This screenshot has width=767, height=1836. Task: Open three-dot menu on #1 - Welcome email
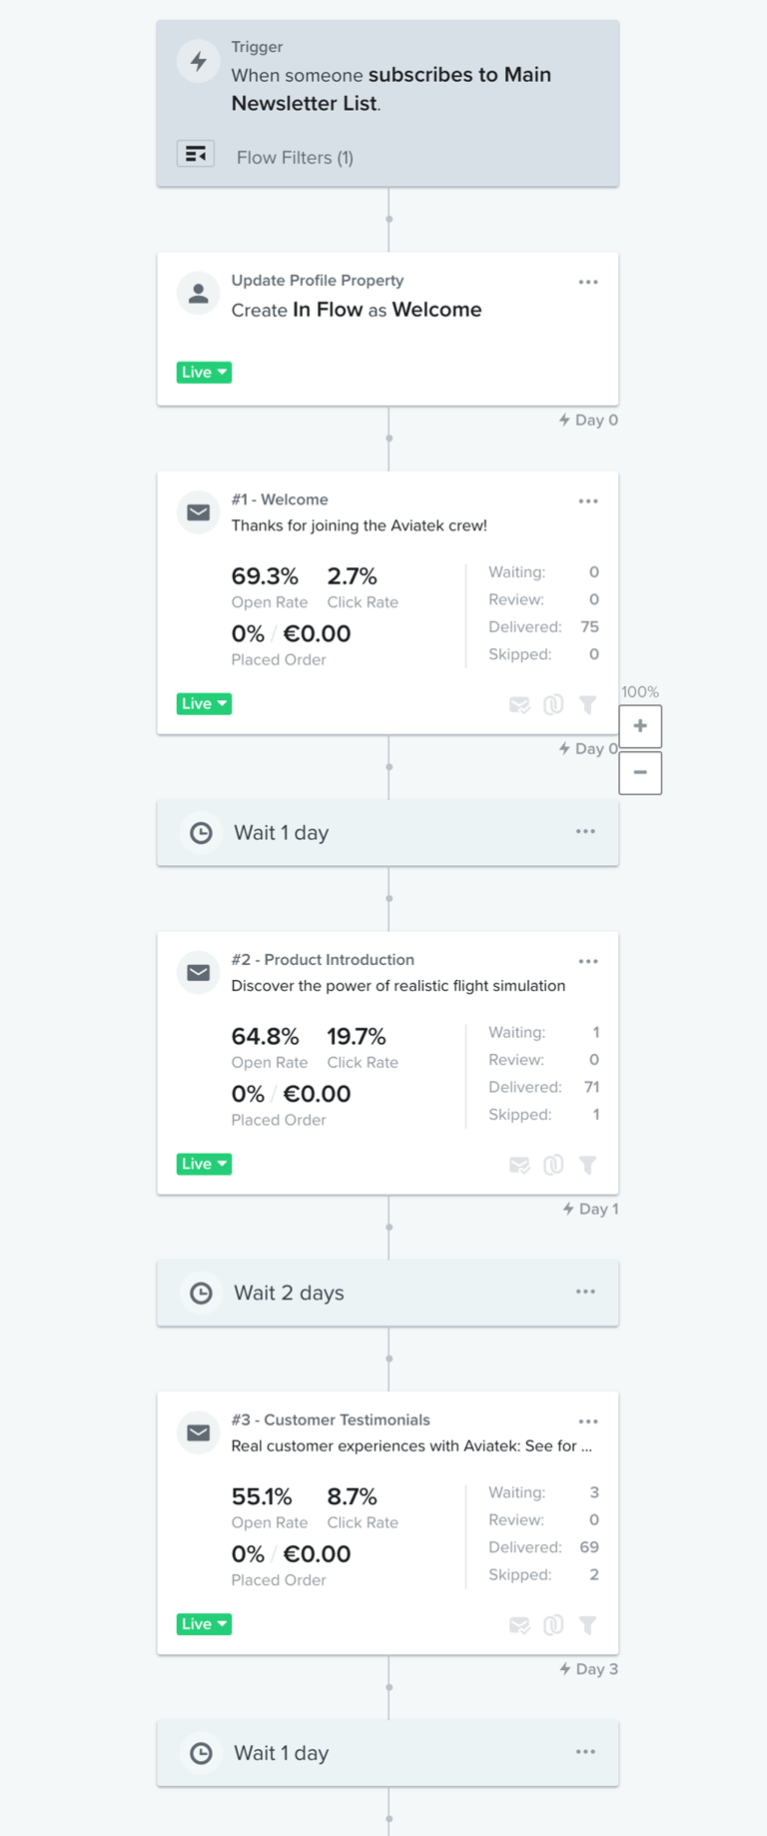588,501
